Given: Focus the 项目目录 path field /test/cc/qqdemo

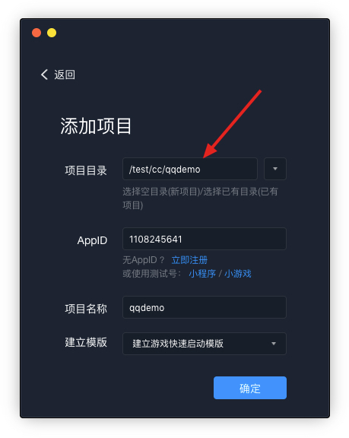Looking at the screenshot, I should [190, 169].
